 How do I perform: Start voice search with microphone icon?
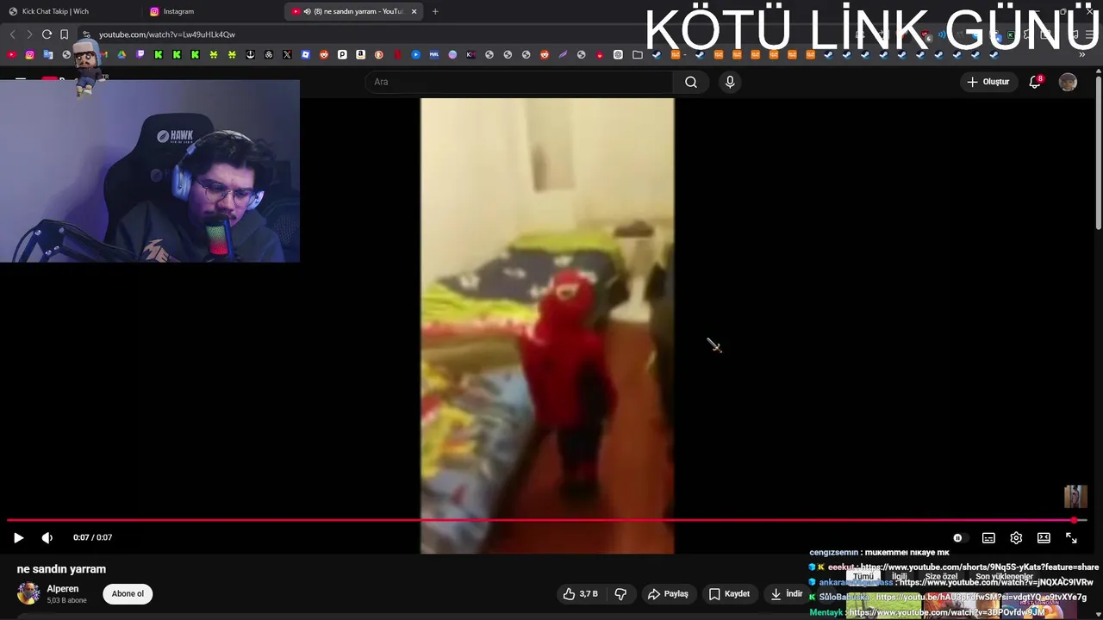[730, 82]
